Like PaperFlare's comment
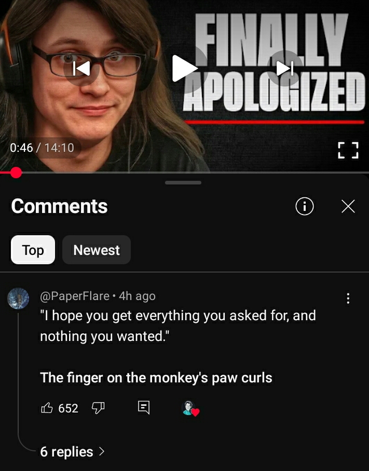Image resolution: width=369 pixels, height=471 pixels. click(x=47, y=408)
